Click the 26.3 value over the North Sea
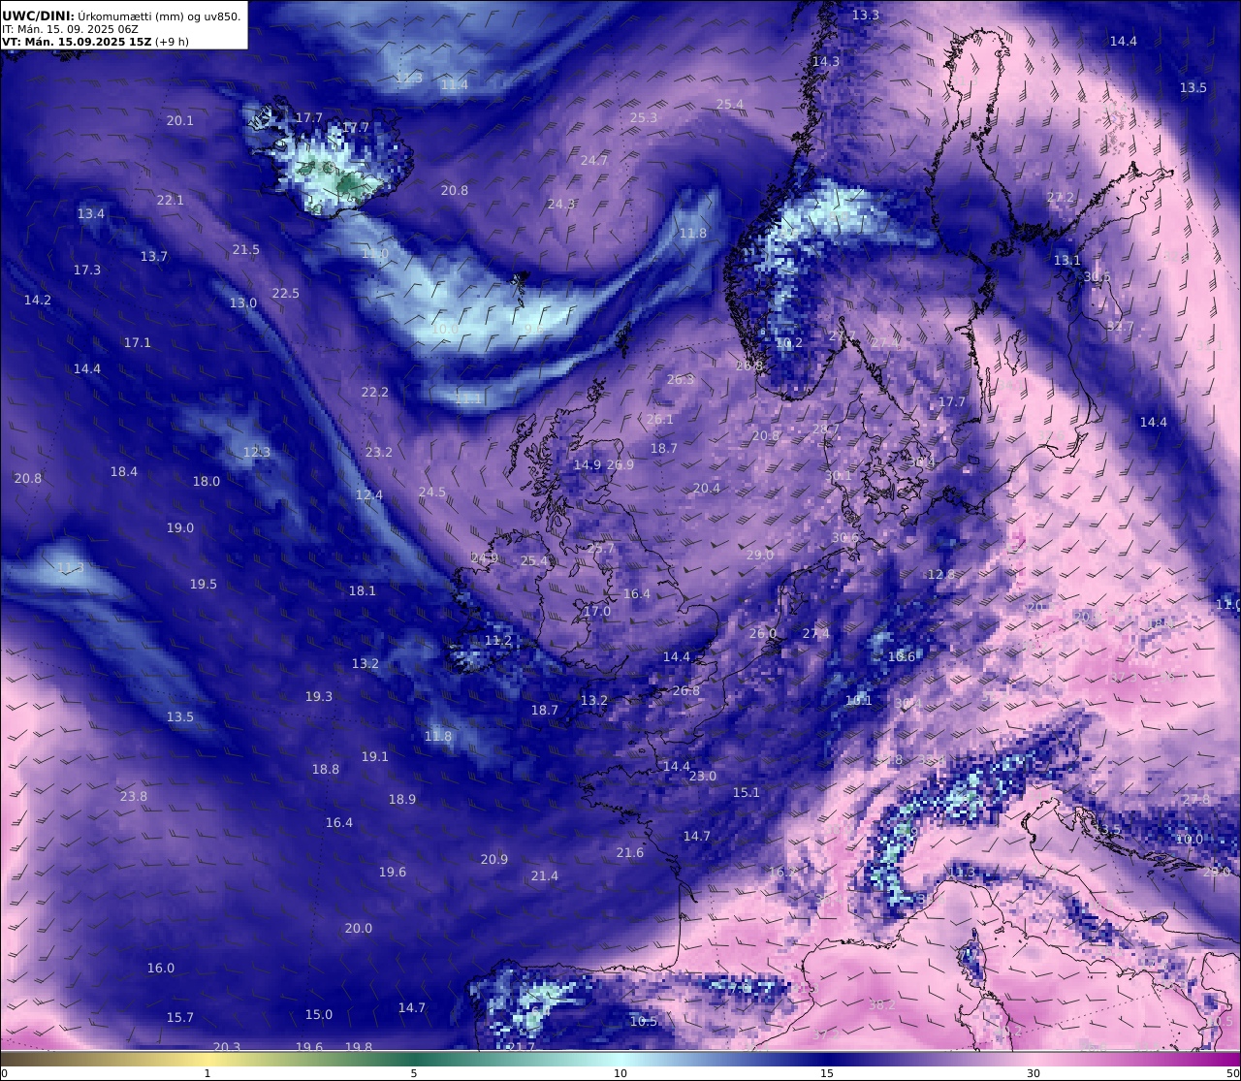Viewport: 1241px width, 1081px height. 681,380
